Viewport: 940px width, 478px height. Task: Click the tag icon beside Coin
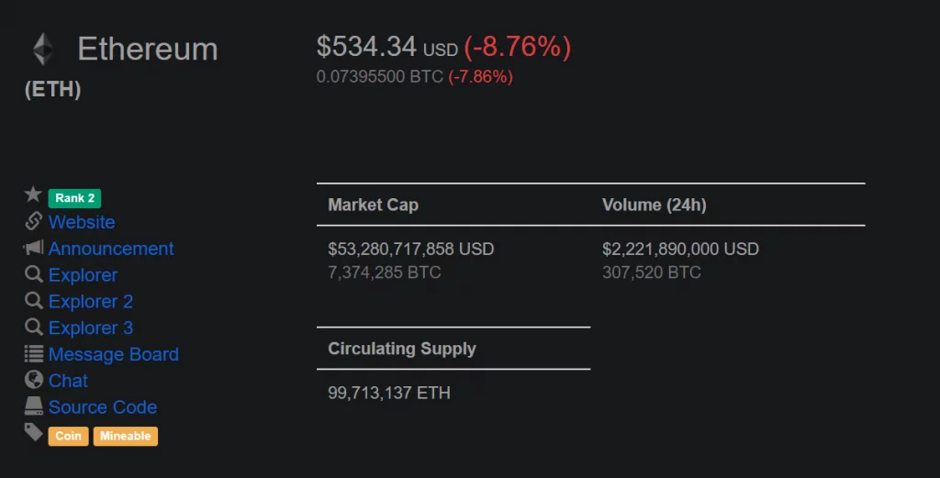(x=34, y=432)
